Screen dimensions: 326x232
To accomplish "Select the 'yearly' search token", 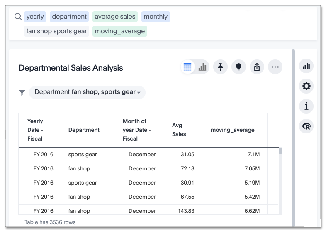I will 35,17.
